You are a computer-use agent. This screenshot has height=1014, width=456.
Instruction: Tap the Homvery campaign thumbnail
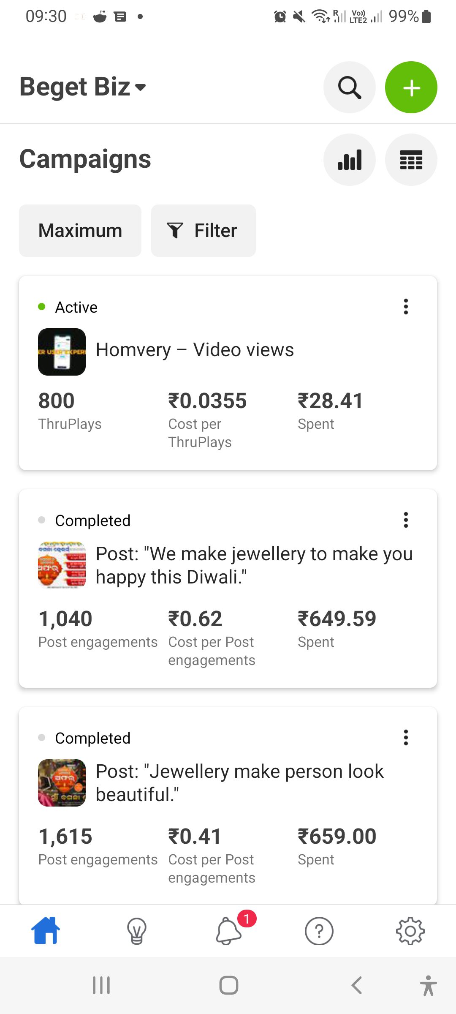click(62, 352)
